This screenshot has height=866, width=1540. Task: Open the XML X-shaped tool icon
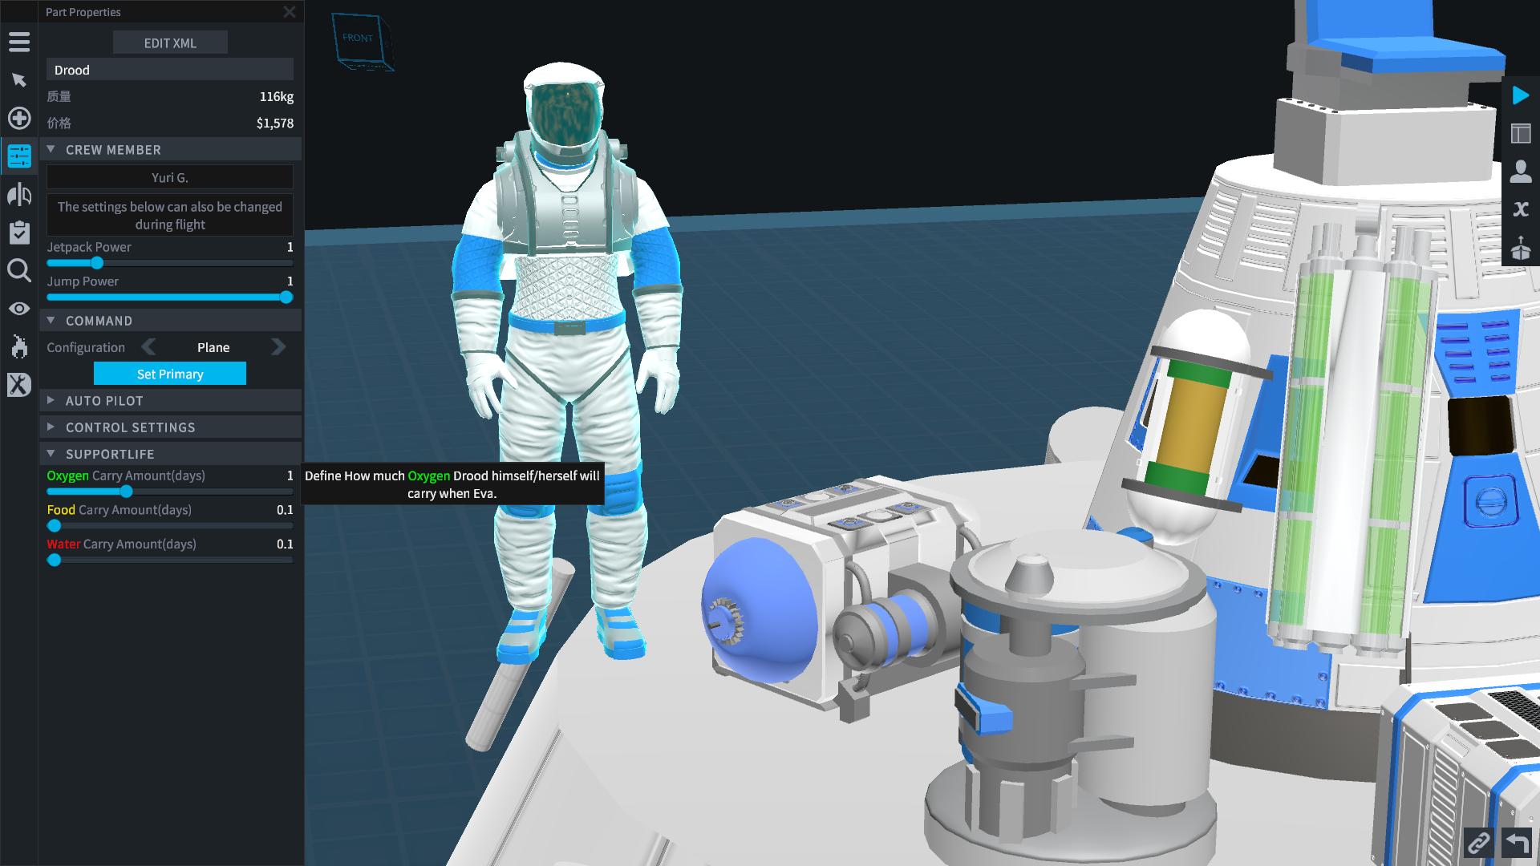[x=19, y=385]
